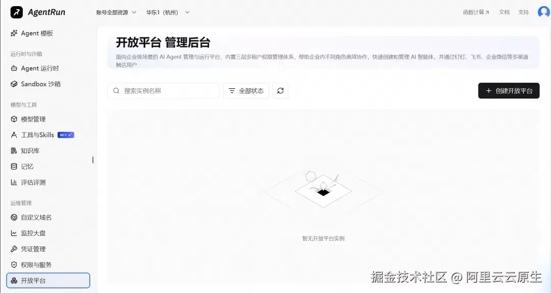
Task: Open the 全部状态 filter dropdown
Action: (x=246, y=91)
